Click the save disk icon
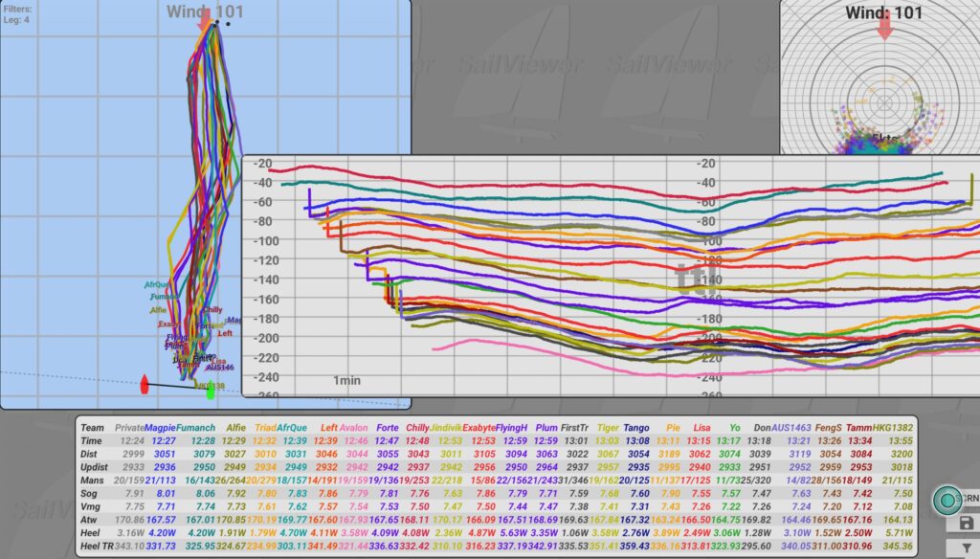 [967, 524]
